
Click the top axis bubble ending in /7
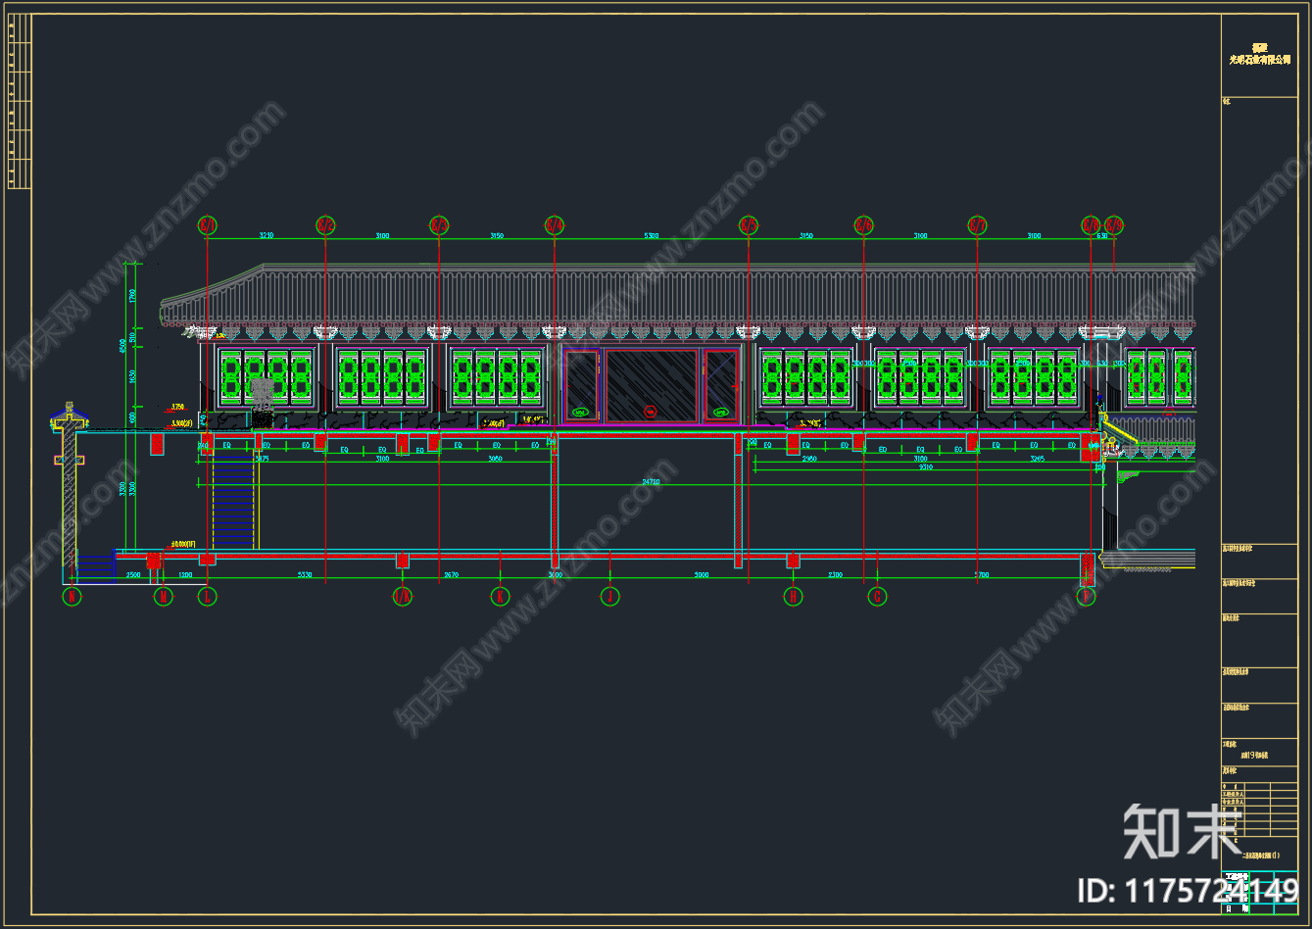(x=977, y=225)
